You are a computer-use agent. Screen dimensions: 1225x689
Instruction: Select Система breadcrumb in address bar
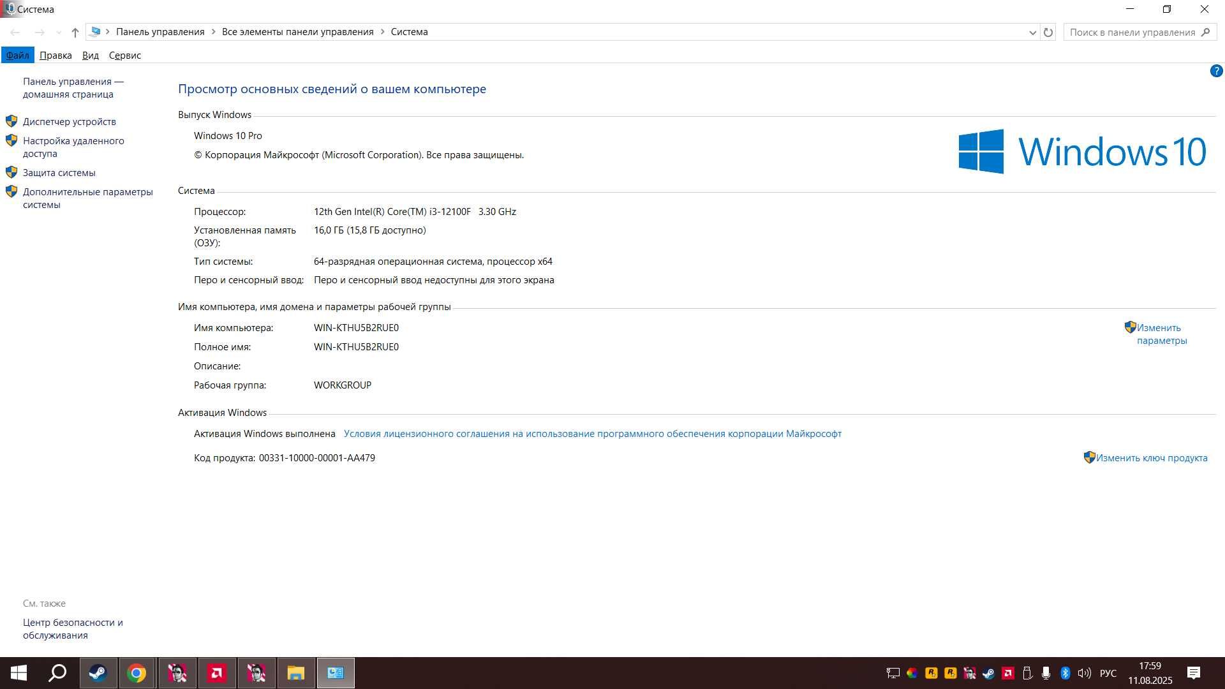(410, 31)
